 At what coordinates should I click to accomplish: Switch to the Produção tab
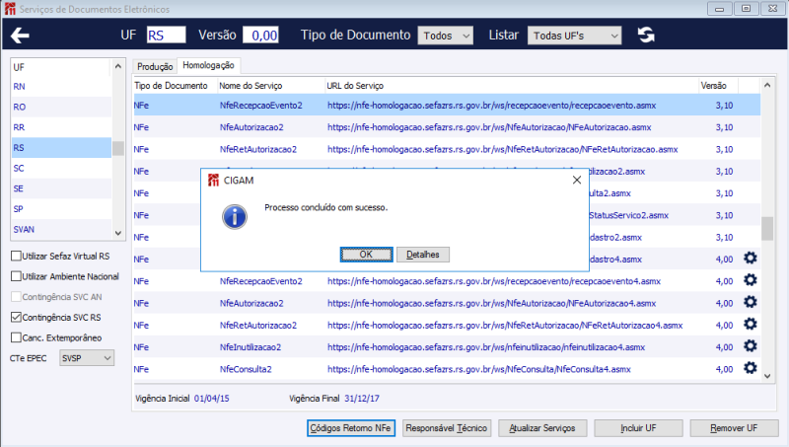(x=155, y=66)
